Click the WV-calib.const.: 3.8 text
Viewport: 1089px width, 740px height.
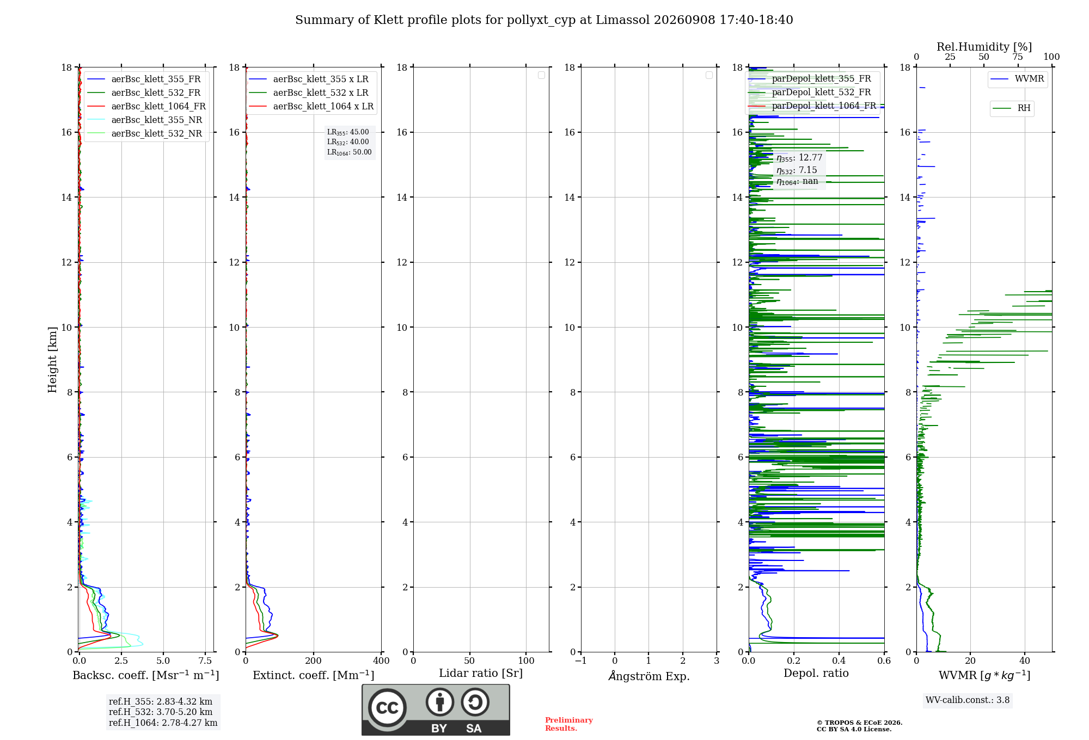[968, 700]
